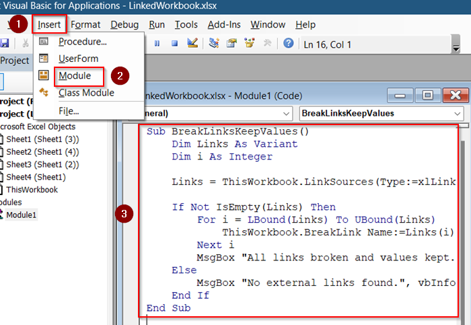Choose Module from Insert menu
This screenshot has width=471, height=325.
coord(75,75)
